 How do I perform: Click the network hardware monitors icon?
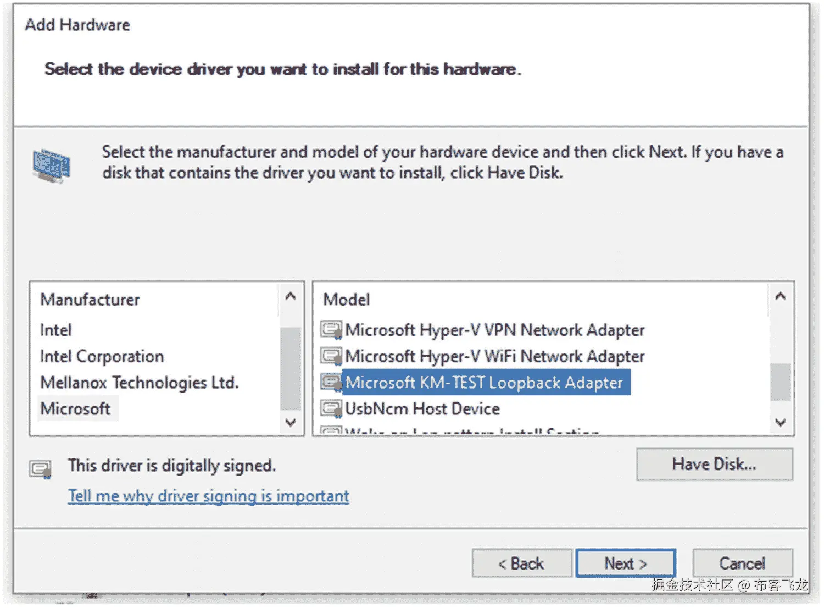pos(52,165)
